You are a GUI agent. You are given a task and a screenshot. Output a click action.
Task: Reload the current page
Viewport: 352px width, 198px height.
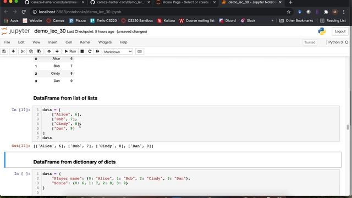(x=24, y=12)
